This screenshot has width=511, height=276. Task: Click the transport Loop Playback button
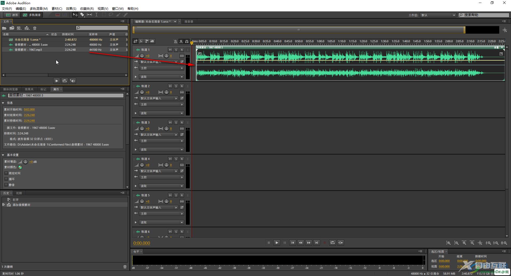(x=333, y=243)
